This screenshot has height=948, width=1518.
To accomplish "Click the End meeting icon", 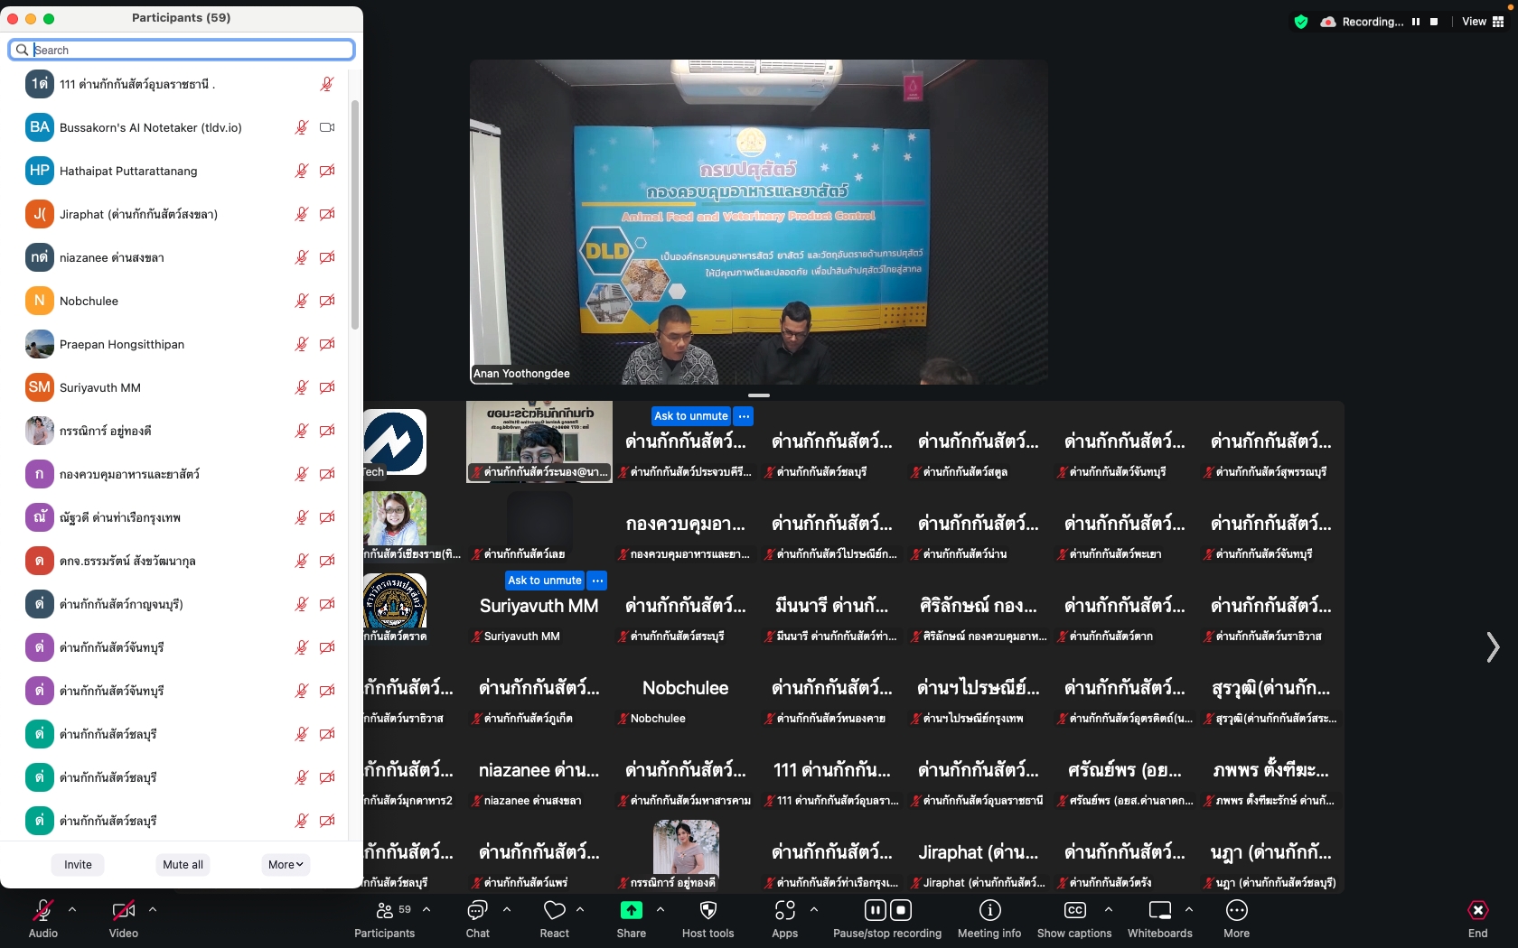I will (1477, 910).
